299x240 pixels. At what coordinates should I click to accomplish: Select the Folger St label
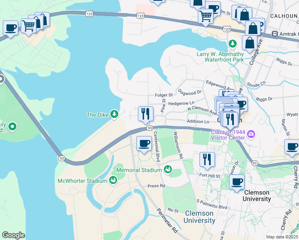point(164,95)
